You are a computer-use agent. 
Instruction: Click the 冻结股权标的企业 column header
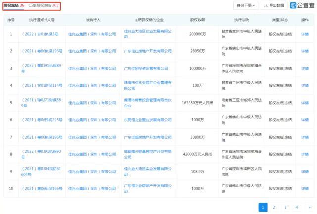pyautogui.click(x=149, y=20)
